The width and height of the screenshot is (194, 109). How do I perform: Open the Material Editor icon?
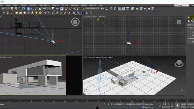(132, 9)
